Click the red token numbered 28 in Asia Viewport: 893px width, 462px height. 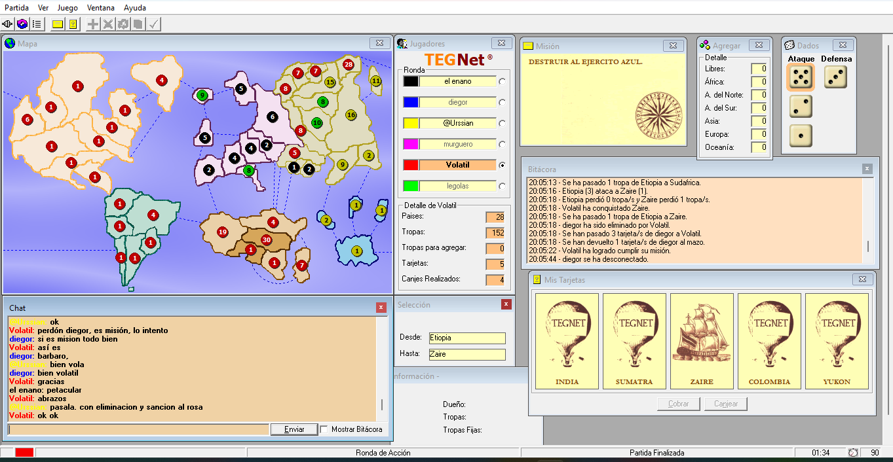(x=349, y=64)
